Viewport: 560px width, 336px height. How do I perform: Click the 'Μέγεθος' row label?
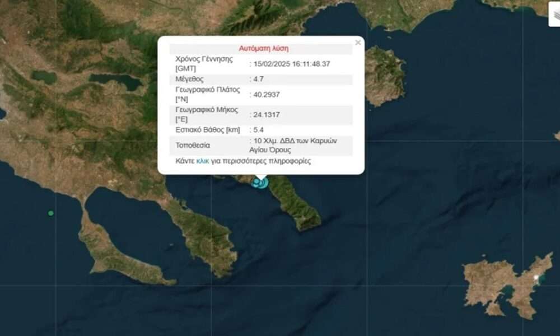[x=188, y=80]
